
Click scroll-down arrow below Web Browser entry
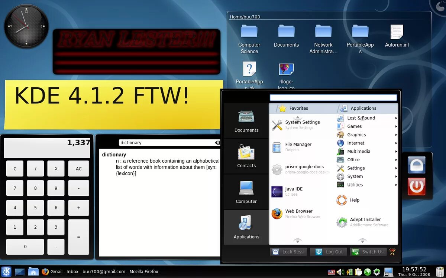pyautogui.click(x=297, y=241)
